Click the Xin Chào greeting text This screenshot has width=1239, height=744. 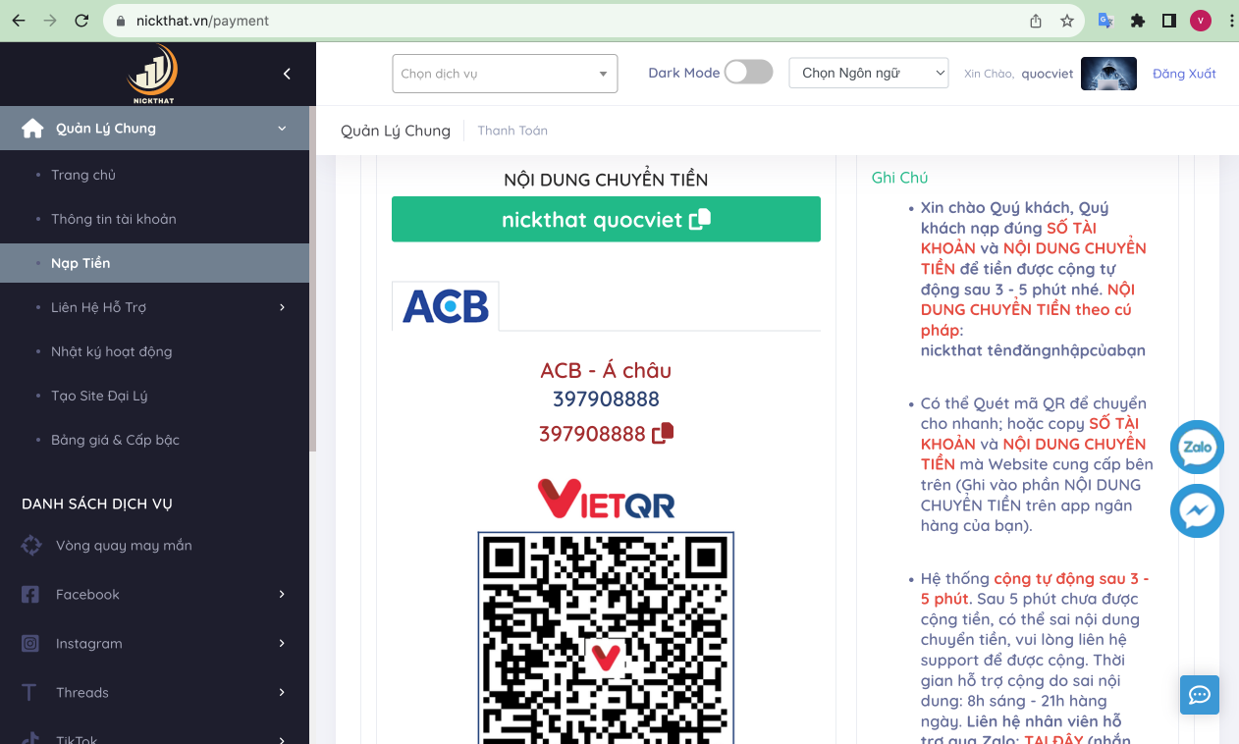click(x=989, y=74)
